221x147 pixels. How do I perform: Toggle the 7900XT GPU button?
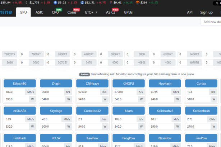coord(36,54)
